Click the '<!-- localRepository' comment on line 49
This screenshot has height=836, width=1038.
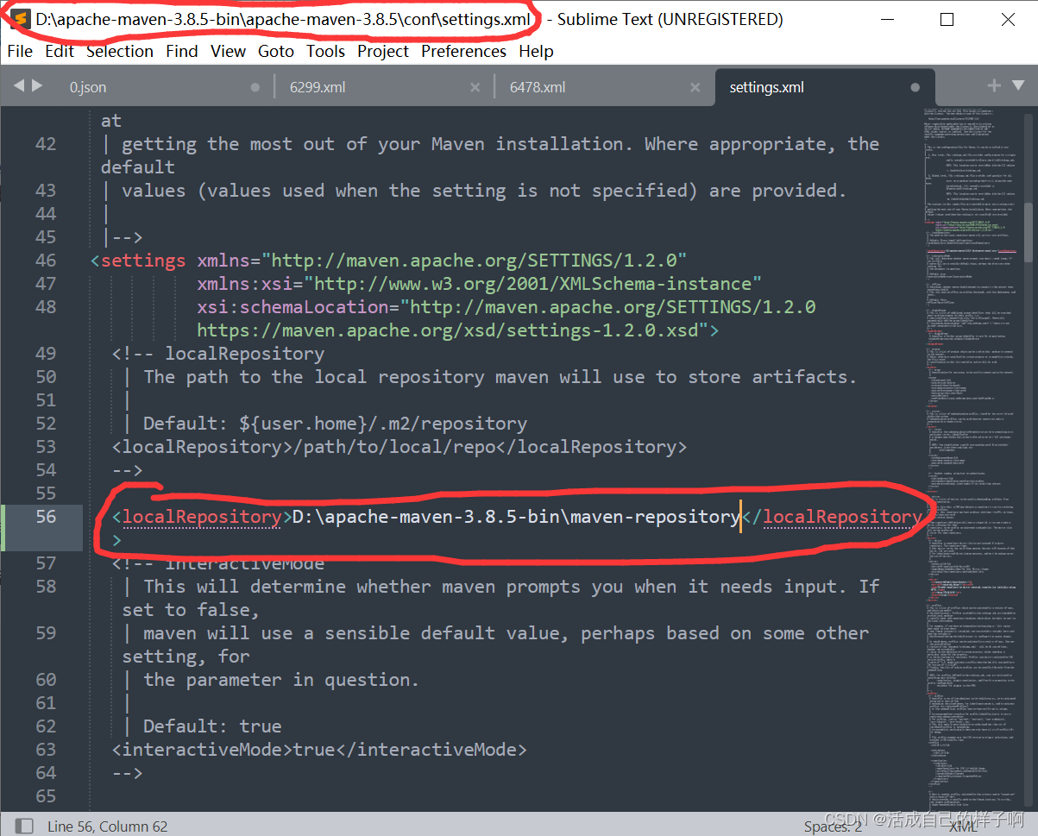click(218, 353)
